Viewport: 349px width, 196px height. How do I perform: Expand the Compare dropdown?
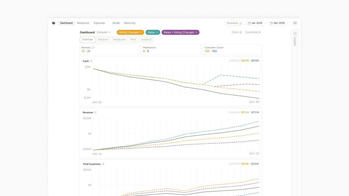[x=104, y=32]
